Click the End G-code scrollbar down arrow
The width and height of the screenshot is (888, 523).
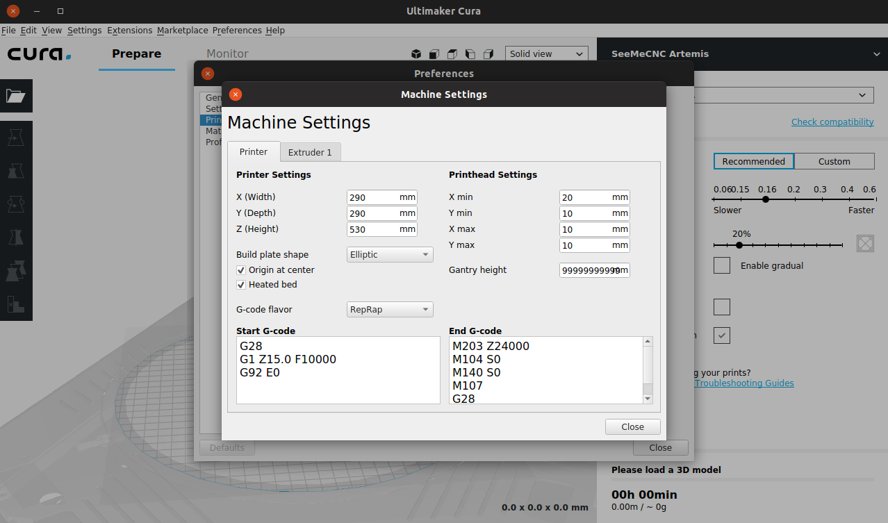pos(648,399)
